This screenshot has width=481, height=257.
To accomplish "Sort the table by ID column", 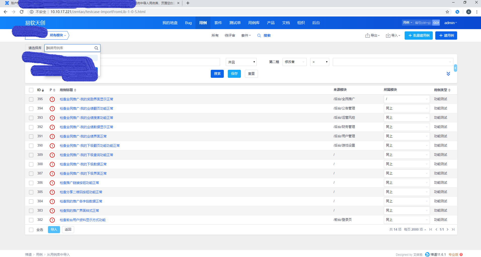I will click(41, 90).
